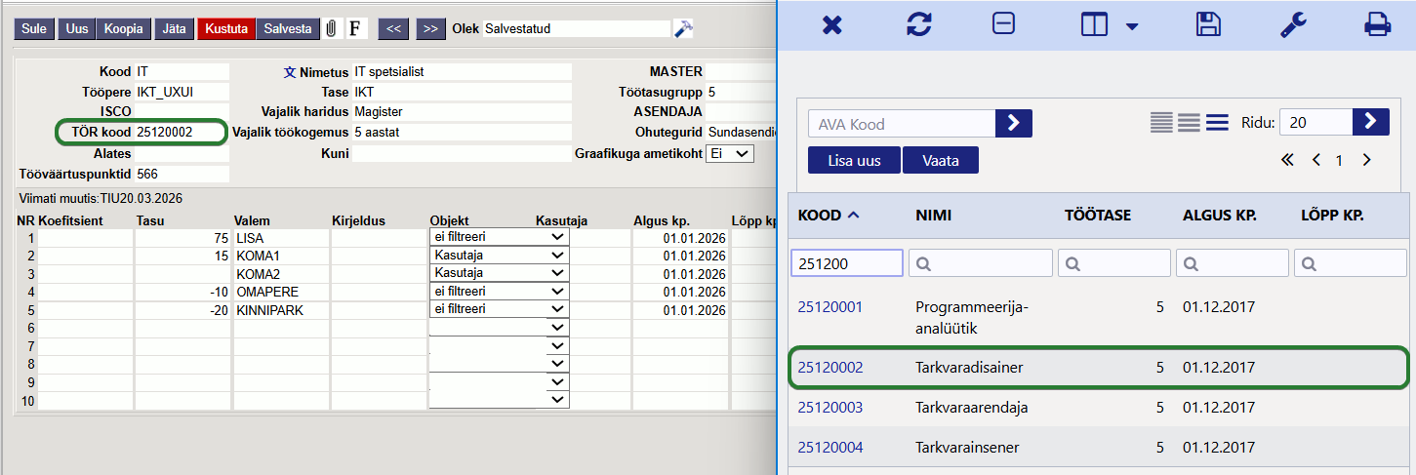Go to next page in list pagination
Image resolution: width=1416 pixels, height=475 pixels.
coord(1366,160)
